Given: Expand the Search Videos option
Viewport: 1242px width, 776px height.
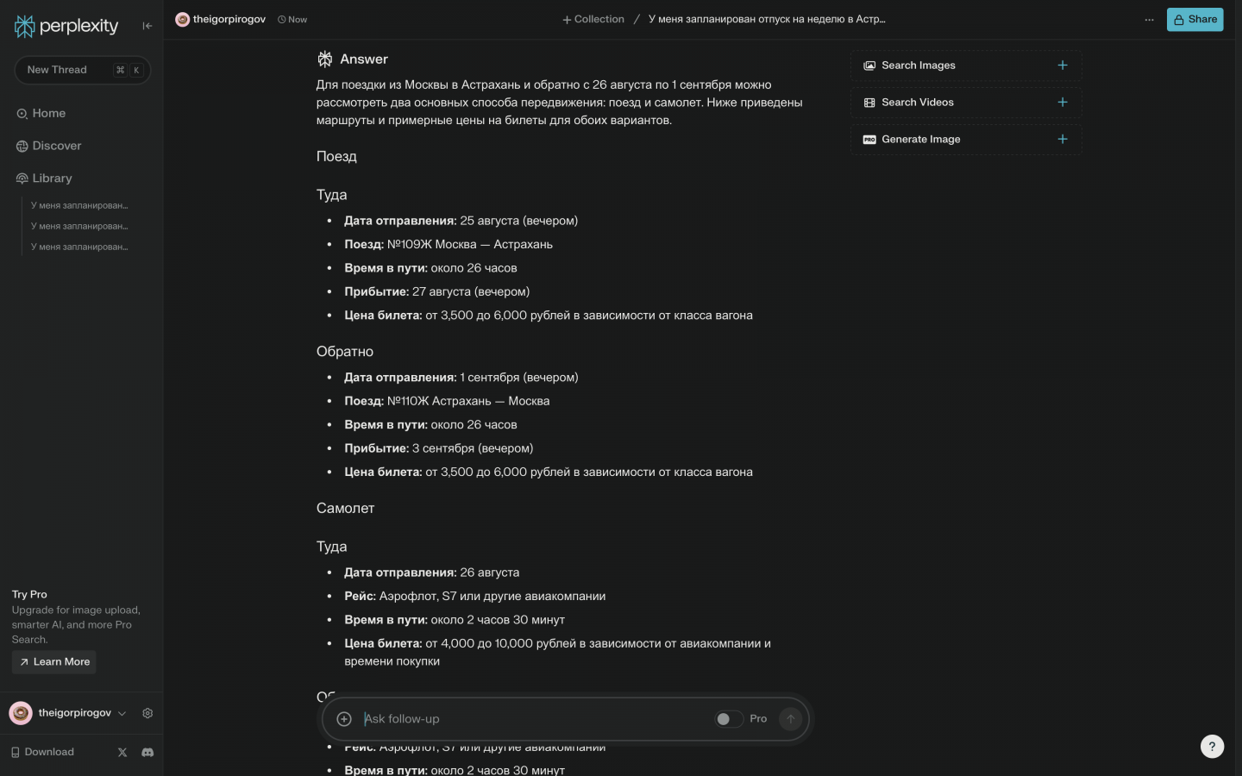Looking at the screenshot, I should pos(1062,103).
